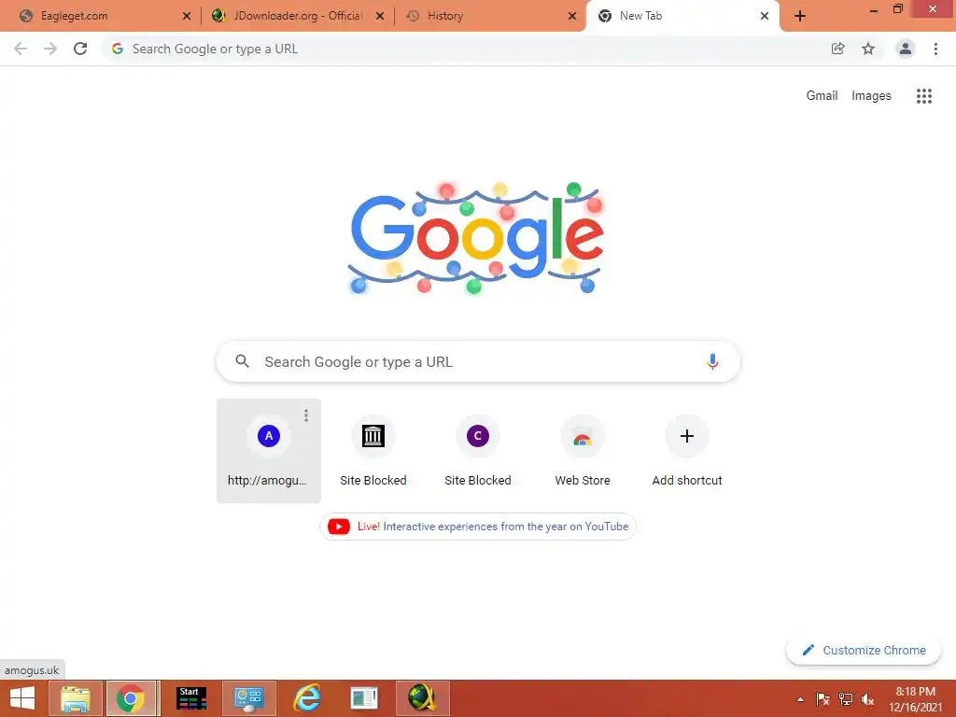Click the center Search Google or type a URL box

478,361
